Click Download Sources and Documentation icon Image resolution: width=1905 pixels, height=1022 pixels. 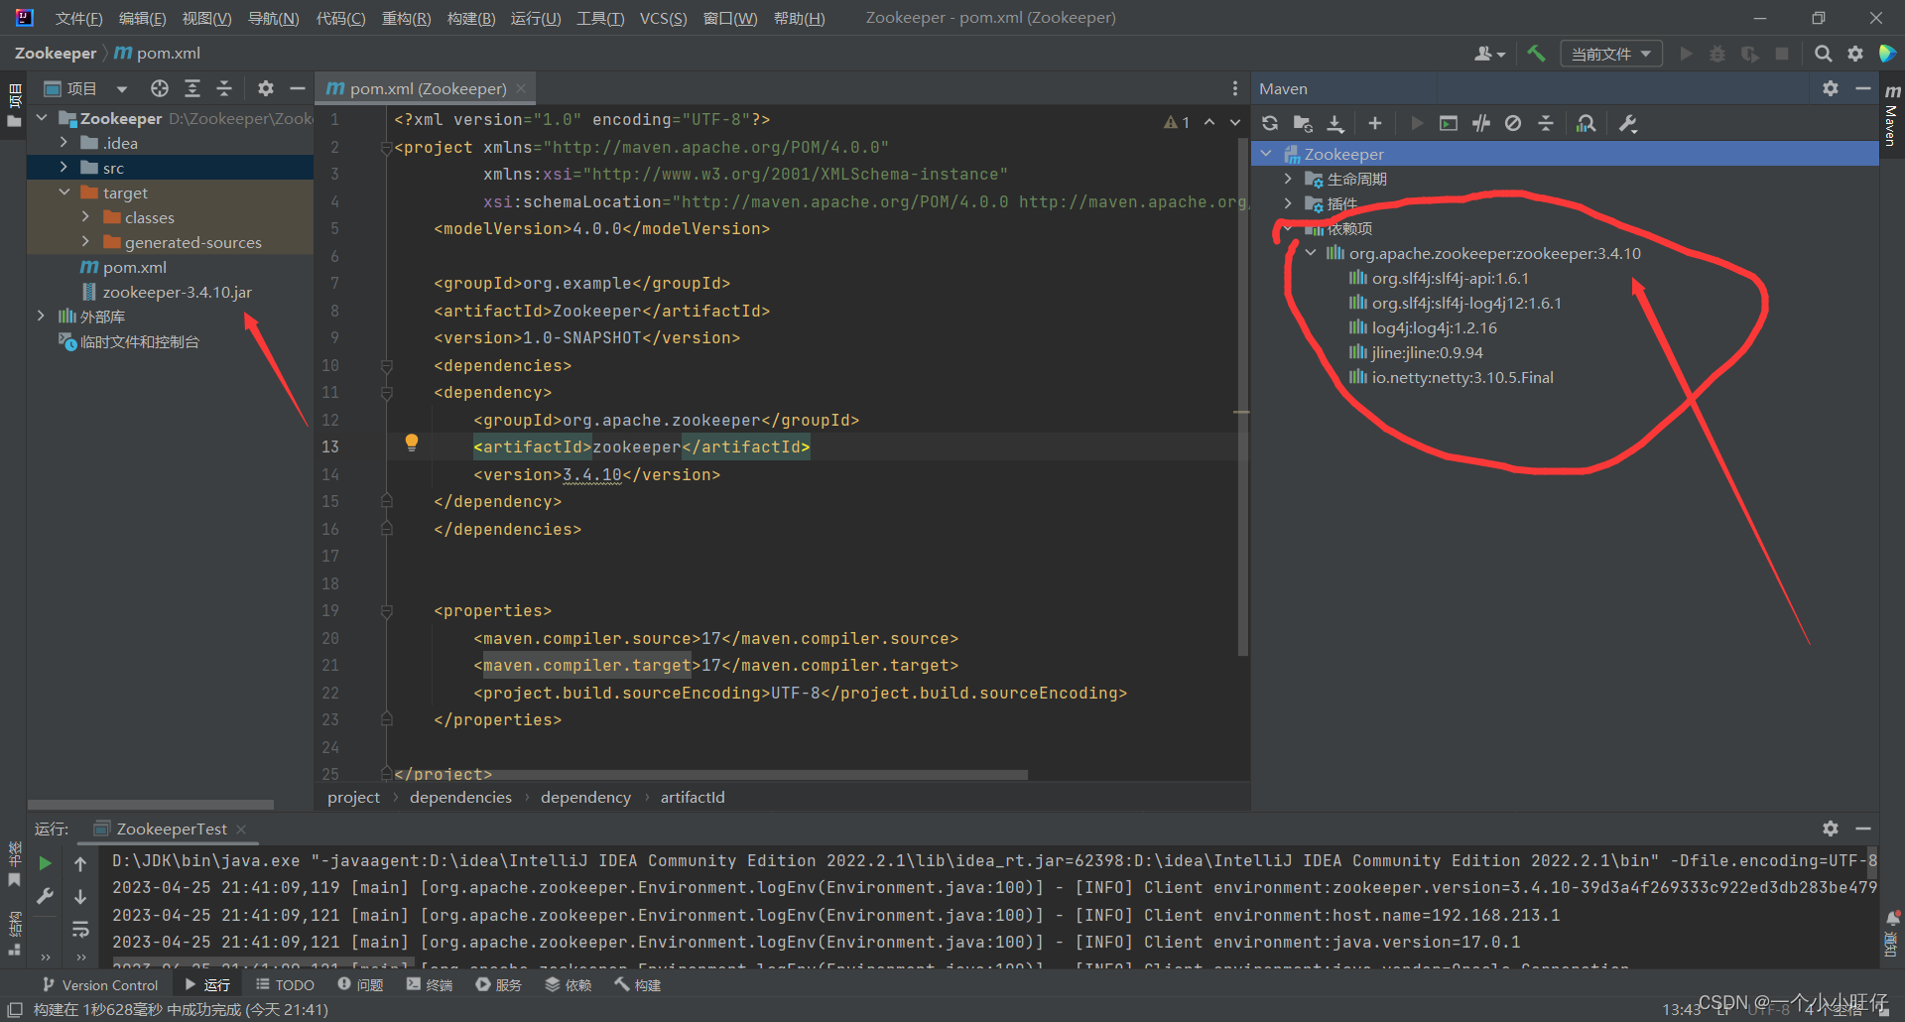1335,123
